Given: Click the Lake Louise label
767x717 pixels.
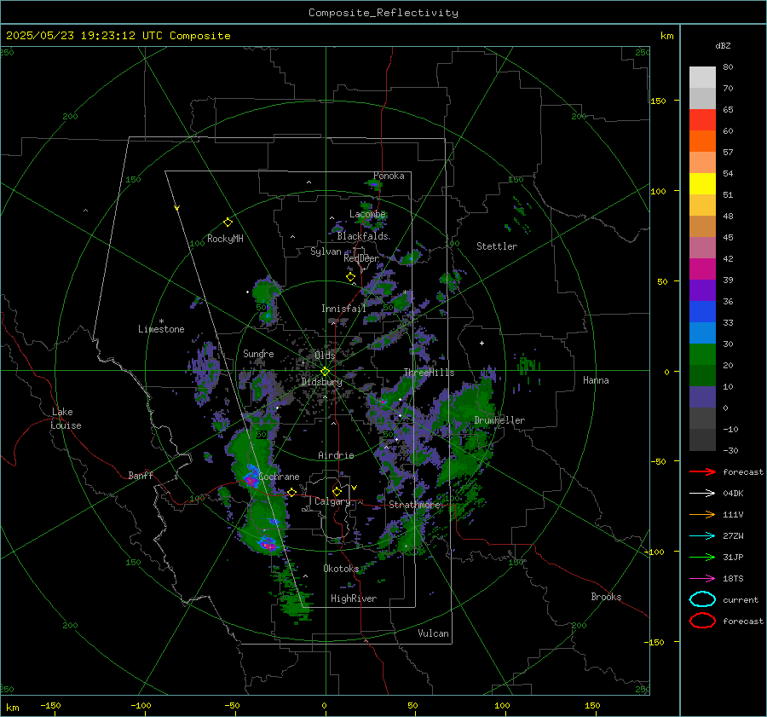Looking at the screenshot, I should (x=66, y=419).
